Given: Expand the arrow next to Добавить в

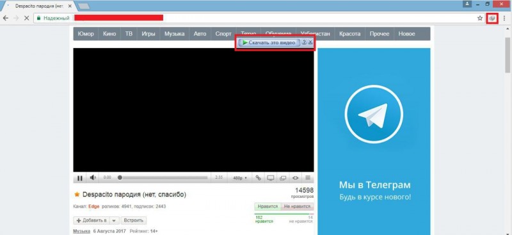Looking at the screenshot, I should (x=114, y=221).
